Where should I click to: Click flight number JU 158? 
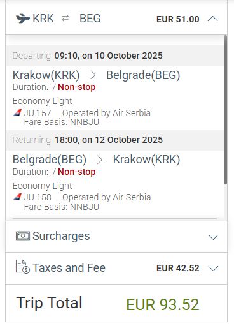point(38,197)
